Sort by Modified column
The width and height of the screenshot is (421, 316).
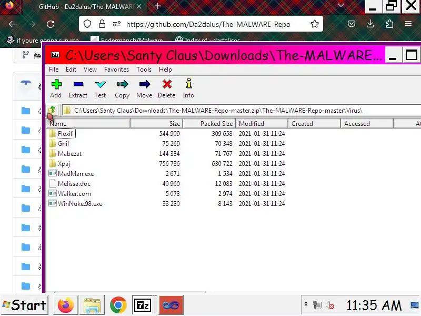click(x=262, y=123)
